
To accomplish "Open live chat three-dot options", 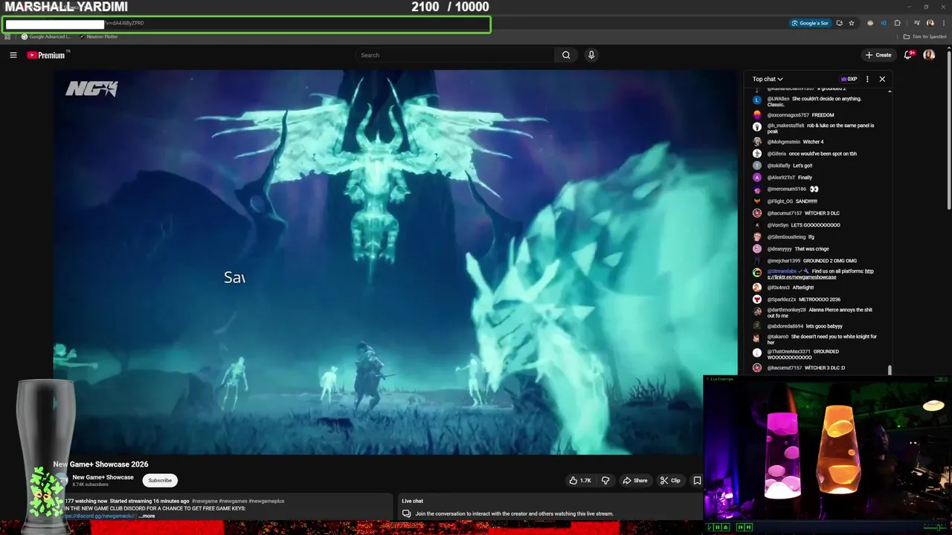I will (867, 79).
